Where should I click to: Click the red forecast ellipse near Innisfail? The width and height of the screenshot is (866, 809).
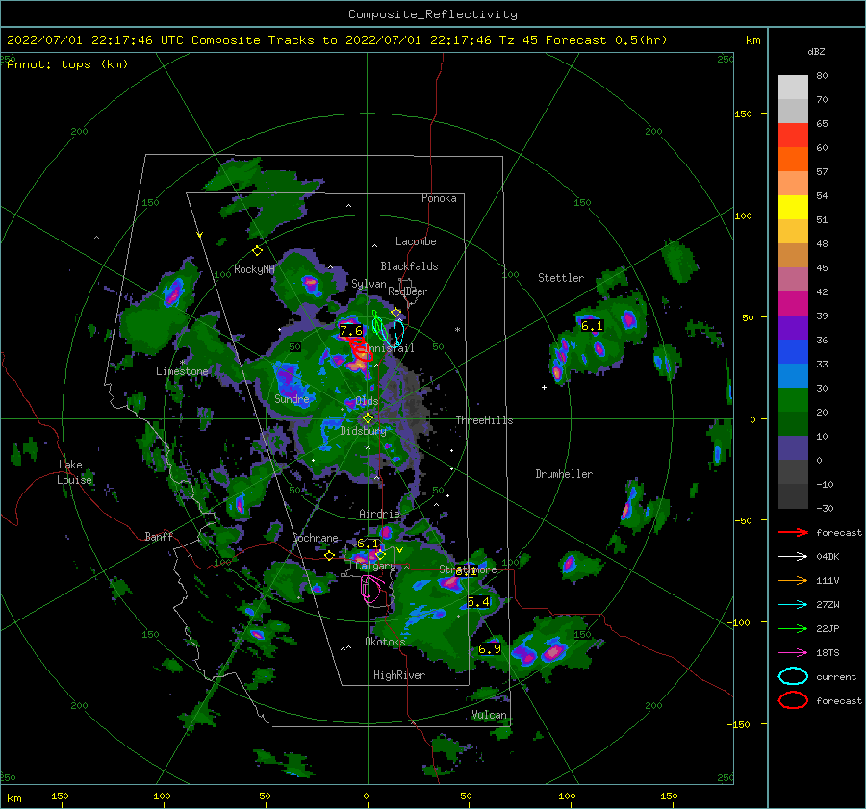pyautogui.click(x=361, y=350)
